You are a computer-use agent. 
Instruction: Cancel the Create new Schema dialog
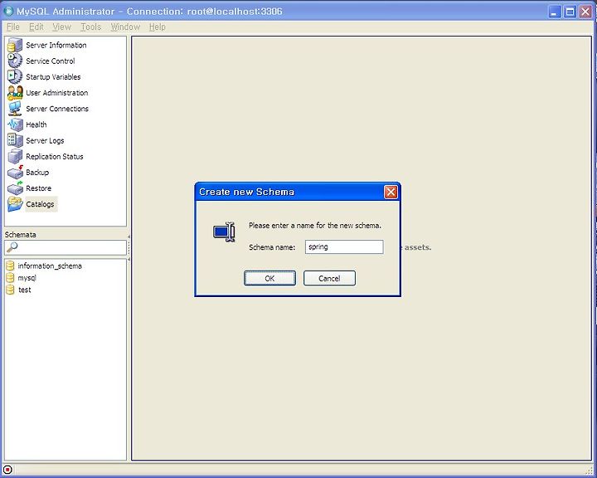(329, 278)
